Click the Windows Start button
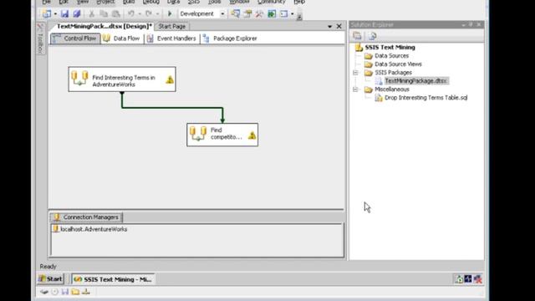This screenshot has width=535, height=301. tap(50, 279)
